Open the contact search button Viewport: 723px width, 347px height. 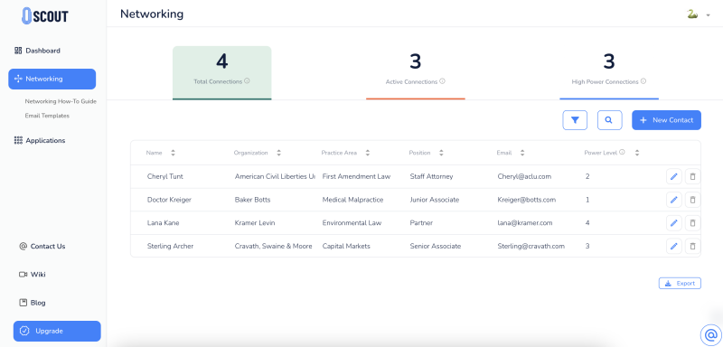(609, 120)
